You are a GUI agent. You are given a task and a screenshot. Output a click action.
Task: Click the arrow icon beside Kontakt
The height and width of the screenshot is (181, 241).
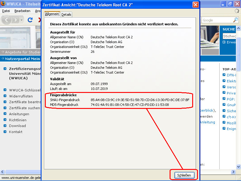(x=5, y=132)
